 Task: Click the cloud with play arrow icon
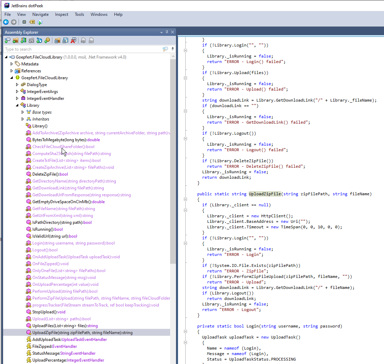(x=40, y=22)
